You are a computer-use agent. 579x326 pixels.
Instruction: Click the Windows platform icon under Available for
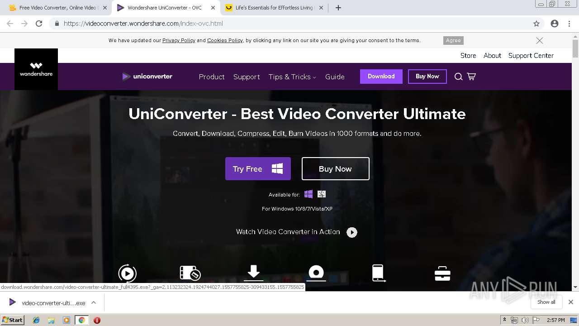308,194
